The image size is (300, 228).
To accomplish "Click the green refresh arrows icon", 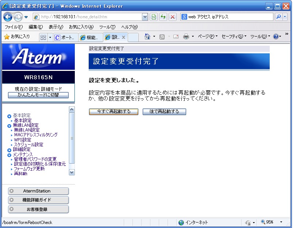I will point(163,17).
